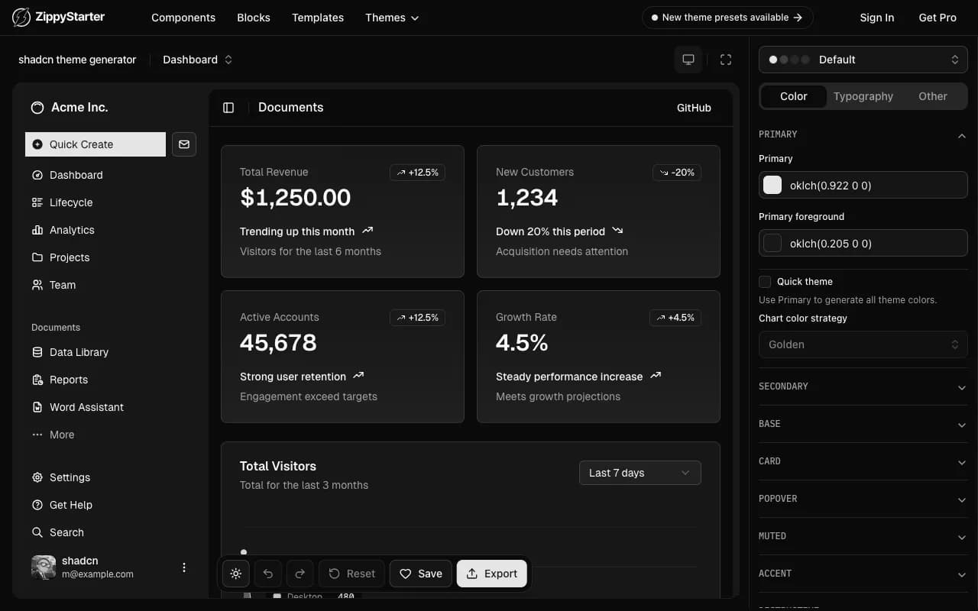
Task: Select the second theme preset dot
Action: 783,59
